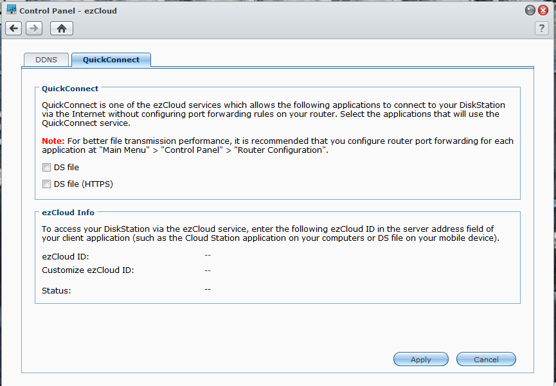Image resolution: width=556 pixels, height=386 pixels.
Task: Open Control Panel home via house icon
Action: tap(62, 28)
